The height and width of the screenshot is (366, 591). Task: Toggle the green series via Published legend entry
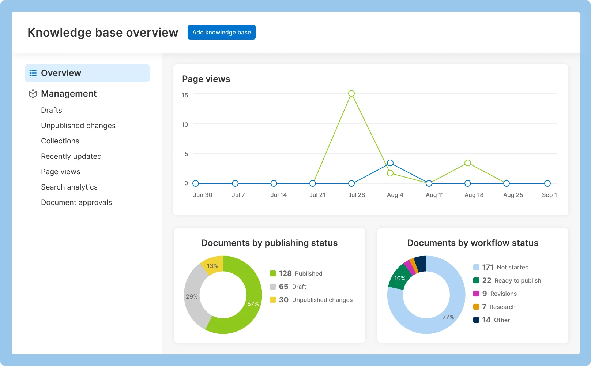300,273
